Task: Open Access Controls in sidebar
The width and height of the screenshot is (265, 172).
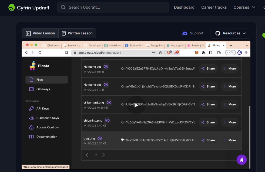Action: [44, 127]
